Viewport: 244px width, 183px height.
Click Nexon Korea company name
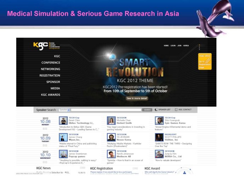[x=124, y=140]
